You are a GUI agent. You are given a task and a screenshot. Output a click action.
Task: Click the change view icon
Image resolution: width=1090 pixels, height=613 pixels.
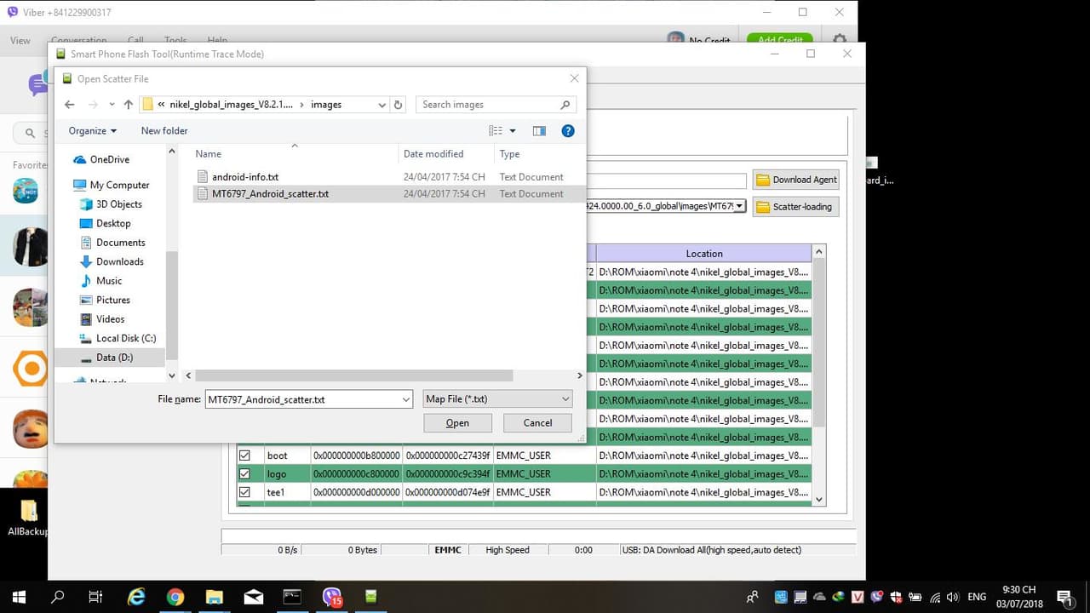pos(496,131)
